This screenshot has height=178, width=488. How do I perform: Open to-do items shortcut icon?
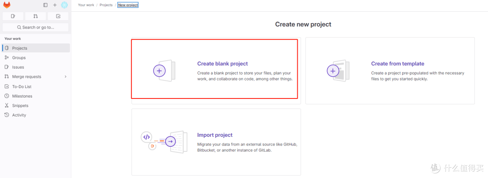tap(58, 16)
